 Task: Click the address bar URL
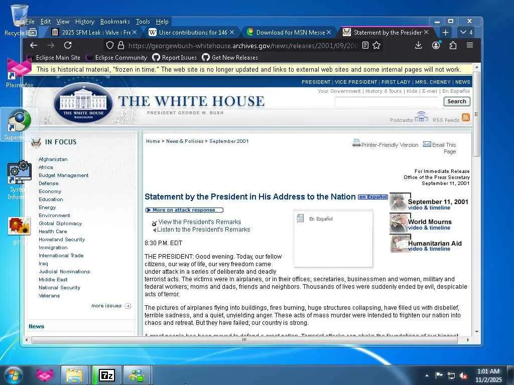242,46
